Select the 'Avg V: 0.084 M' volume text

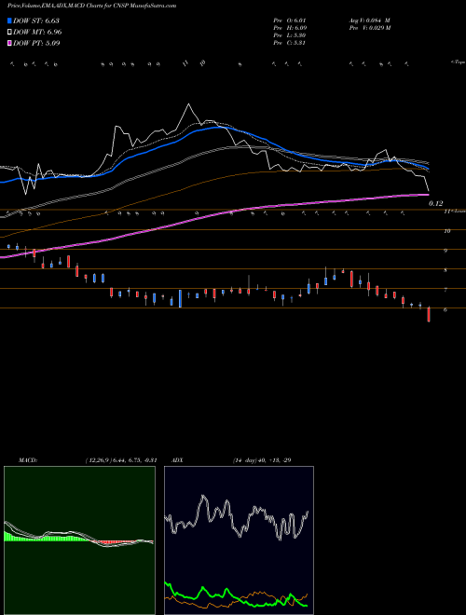369,20
